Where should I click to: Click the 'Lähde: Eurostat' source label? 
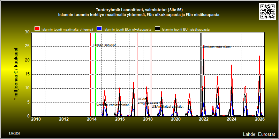click(259, 134)
